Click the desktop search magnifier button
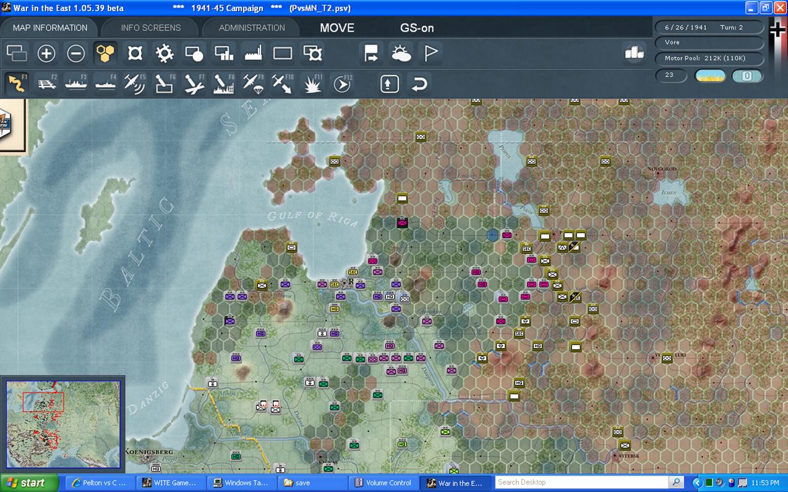This screenshot has width=788, height=492. coord(676,482)
